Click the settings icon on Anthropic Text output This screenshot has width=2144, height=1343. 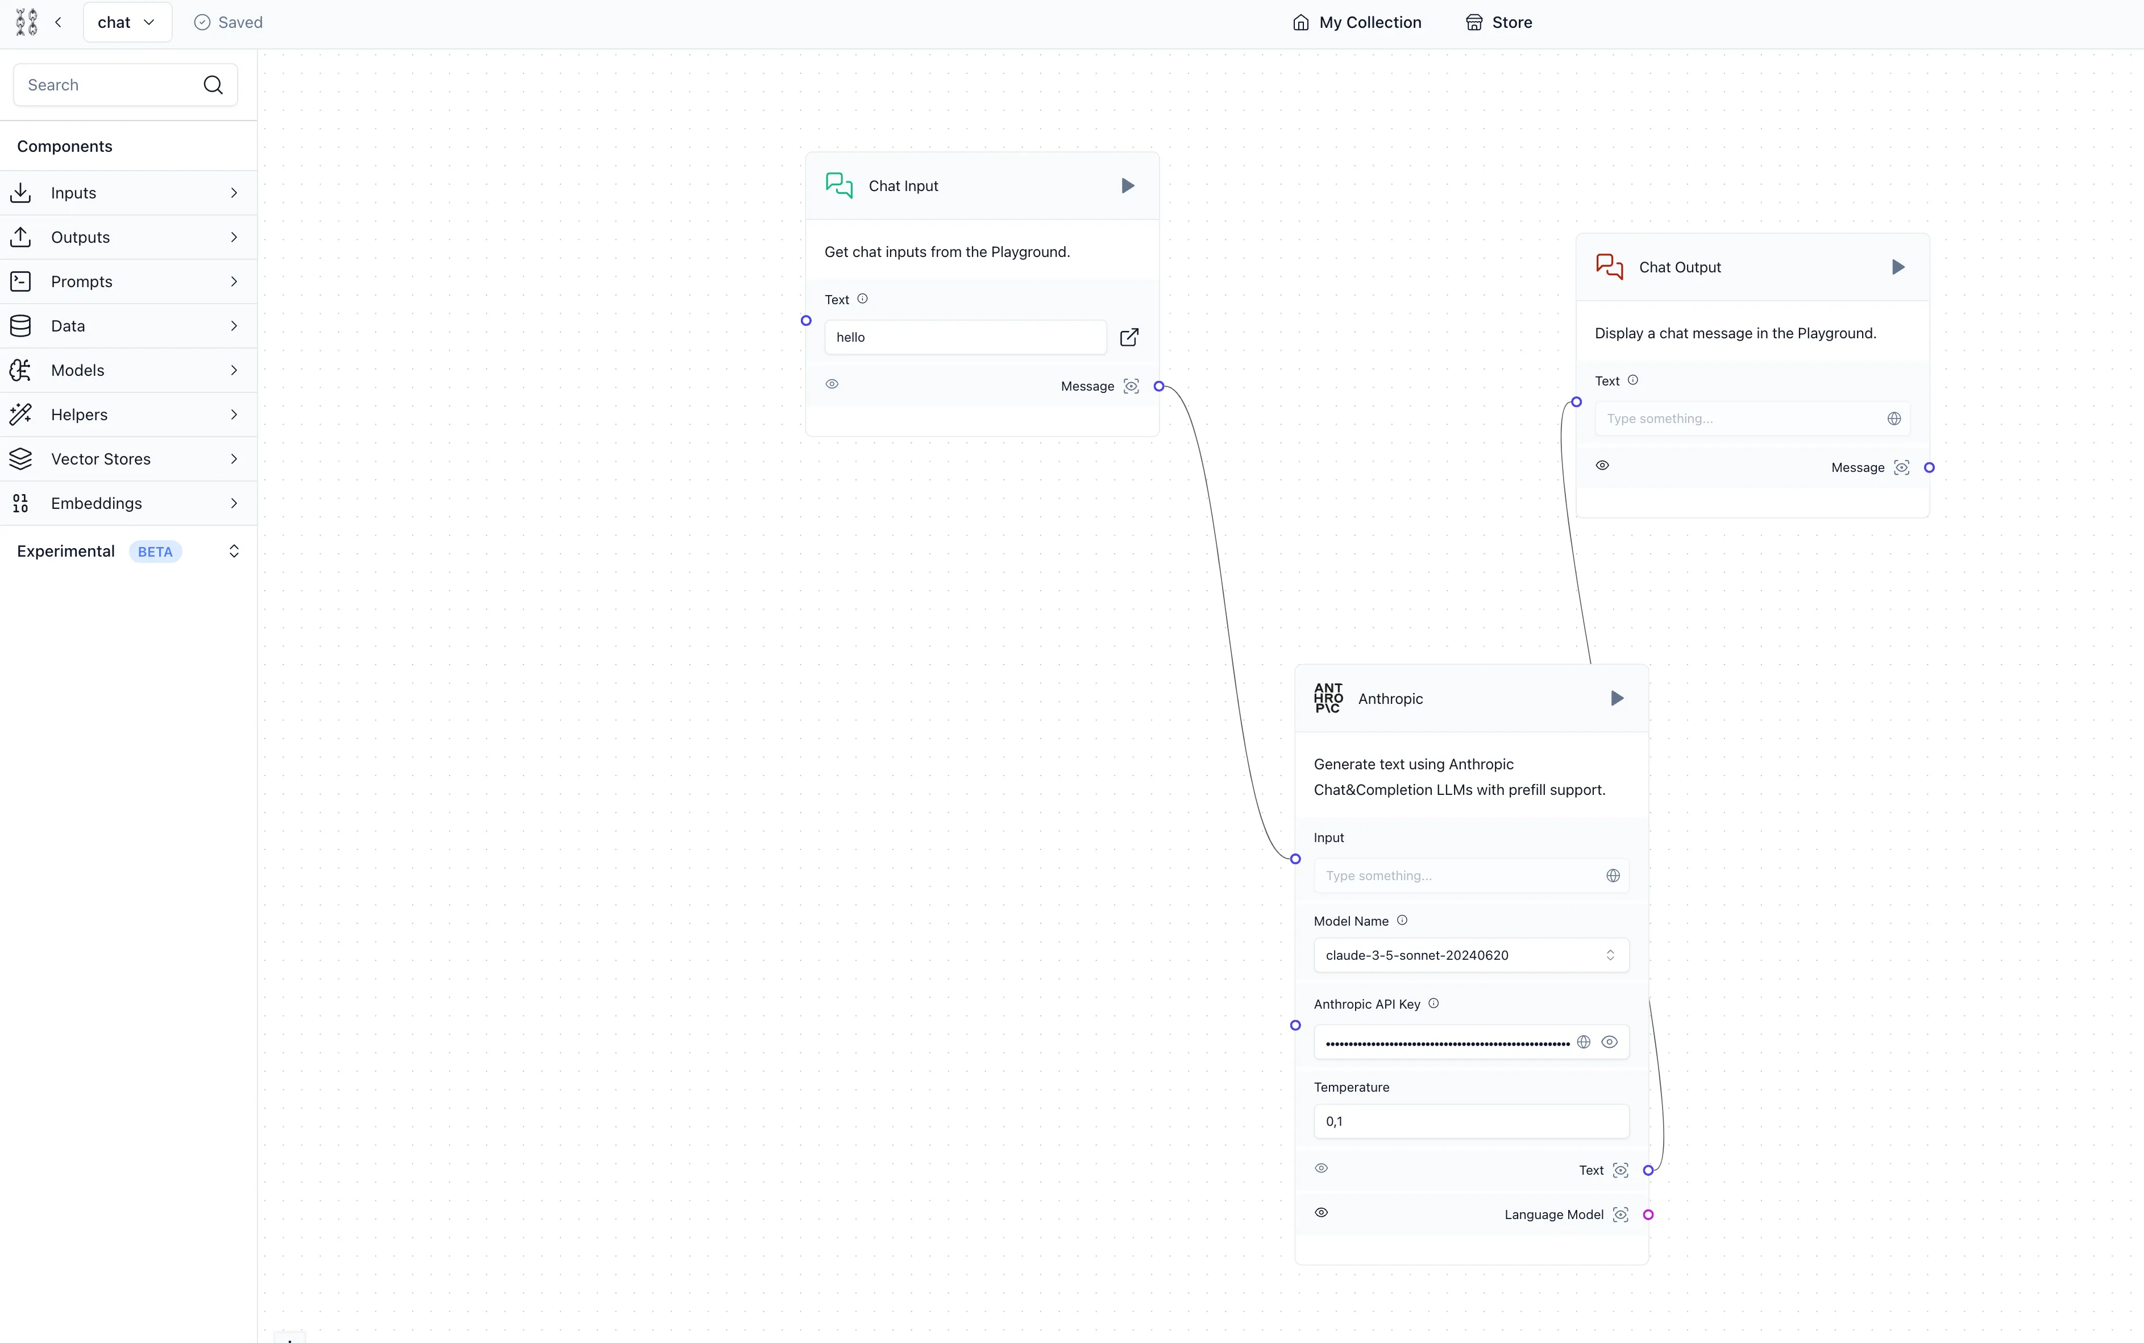point(1619,1170)
